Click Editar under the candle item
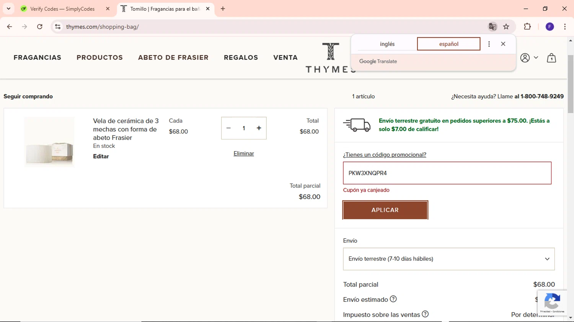This screenshot has width=574, height=322. tap(101, 156)
